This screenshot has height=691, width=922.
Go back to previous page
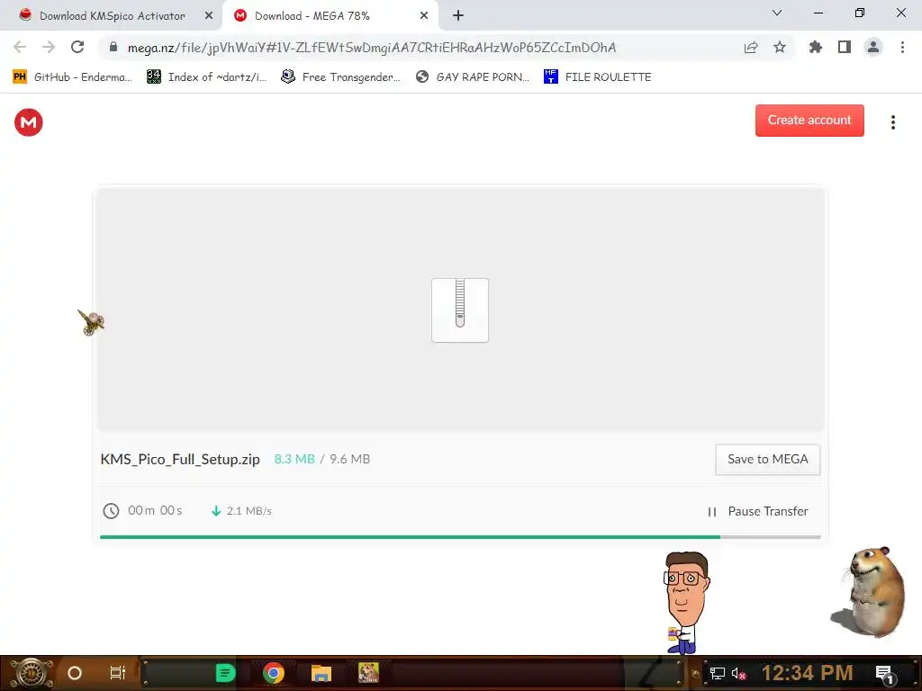(x=20, y=47)
